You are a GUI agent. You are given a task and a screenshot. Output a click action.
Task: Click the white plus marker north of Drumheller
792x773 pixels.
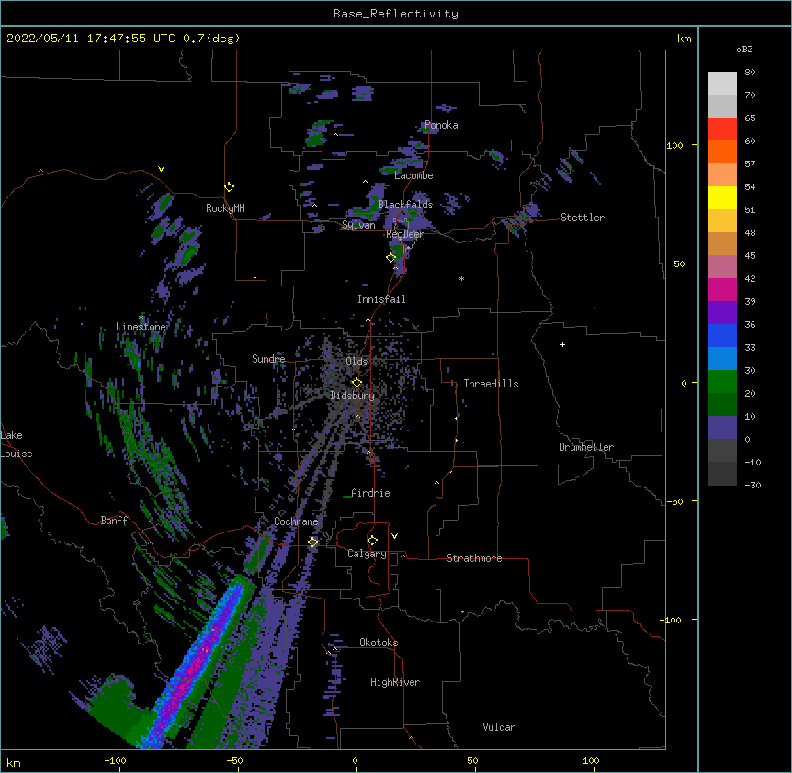[562, 344]
